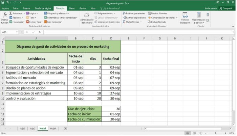Switch to the hoja2 sheet tab
The height and width of the screenshot is (136, 237).
32,129
